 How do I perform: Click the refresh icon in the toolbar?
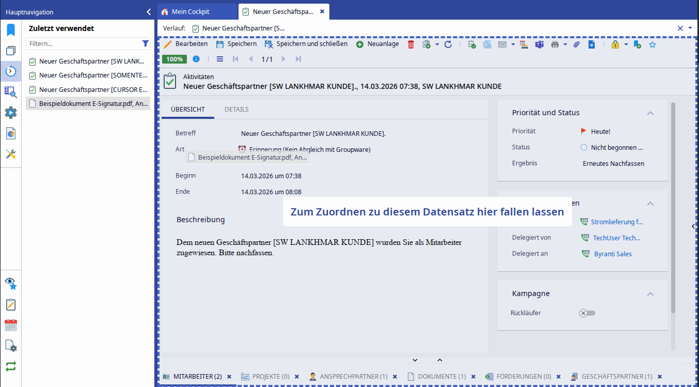pyautogui.click(x=448, y=44)
